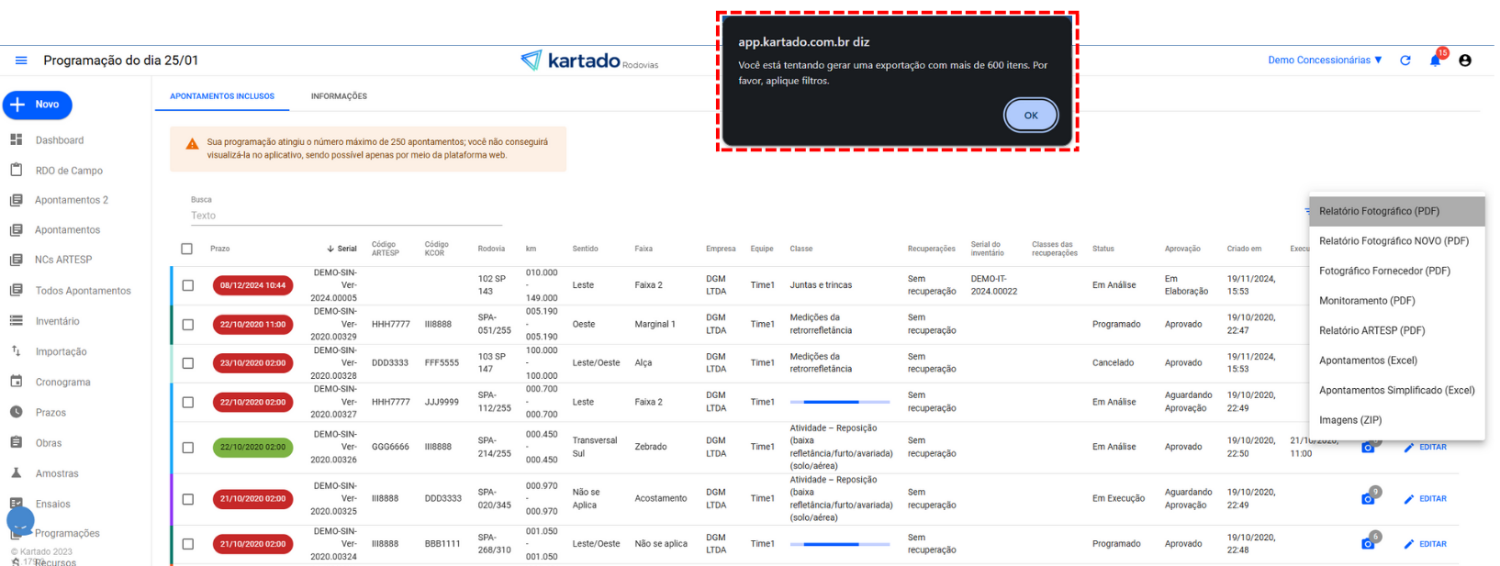Open the user account profile icon

tap(1464, 61)
